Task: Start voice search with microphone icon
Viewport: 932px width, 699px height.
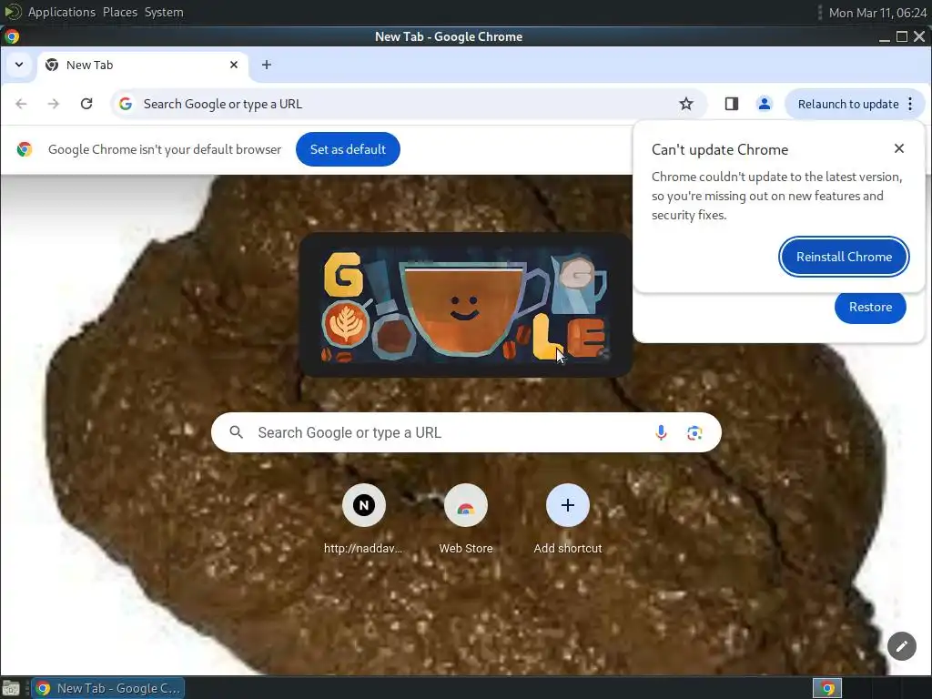Action: tap(661, 432)
